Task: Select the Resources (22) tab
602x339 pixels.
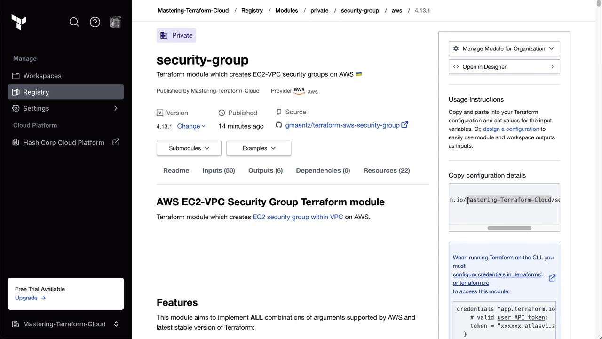Action: (x=387, y=170)
